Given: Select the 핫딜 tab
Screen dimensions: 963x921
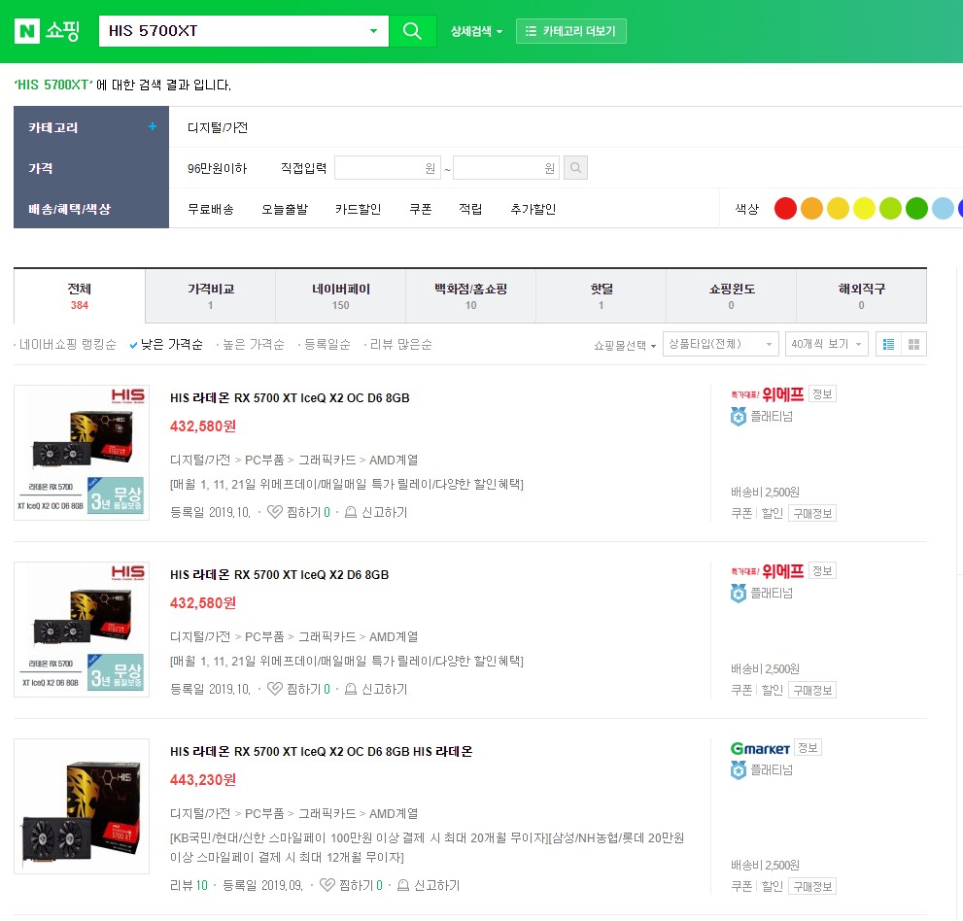Looking at the screenshot, I should pos(602,296).
